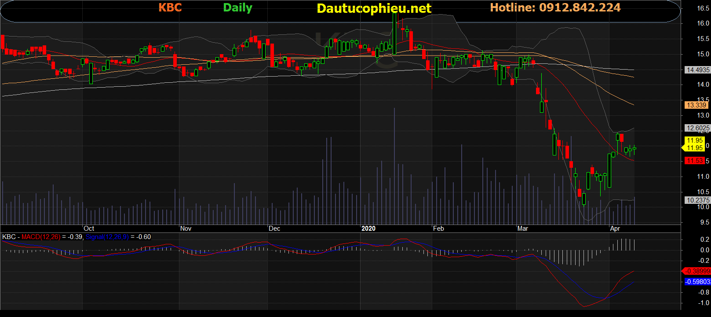Image resolution: width=711 pixels, height=317 pixels.
Task: Click the red -0.38999 MACD value tag
Action: tap(697, 271)
